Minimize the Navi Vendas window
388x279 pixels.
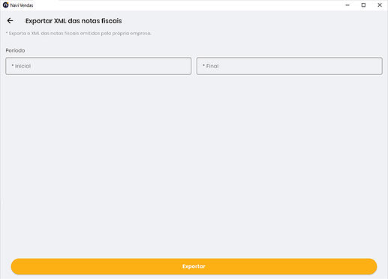(347, 5)
